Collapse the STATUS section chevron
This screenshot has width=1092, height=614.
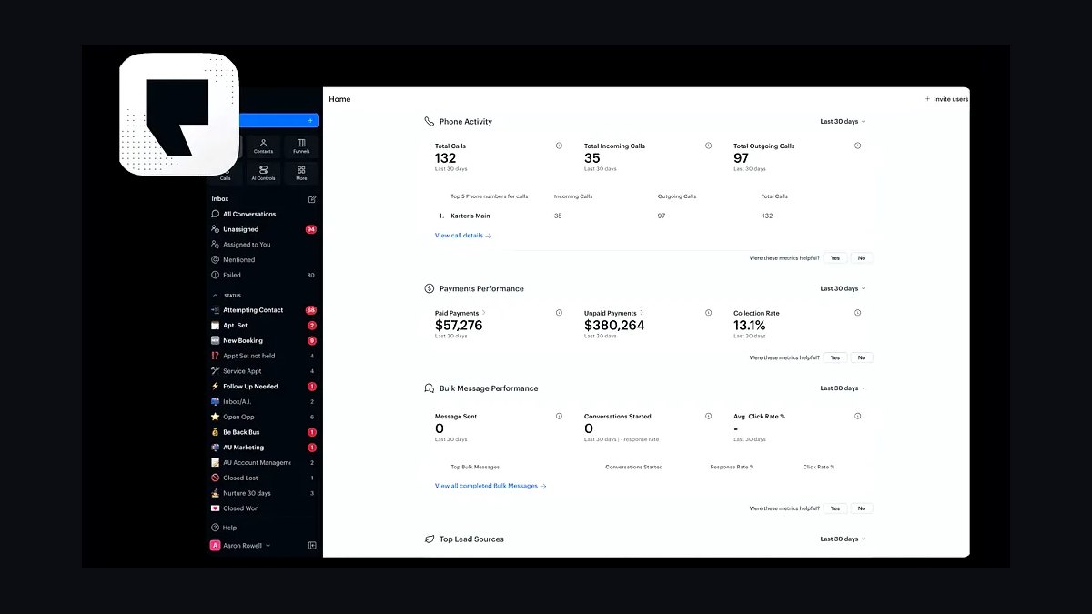click(x=215, y=296)
